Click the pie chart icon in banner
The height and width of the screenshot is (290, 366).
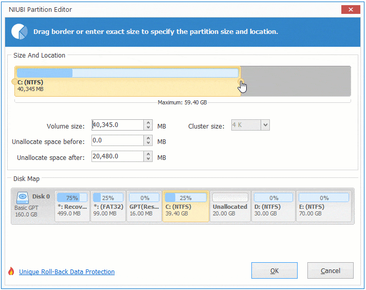tap(20, 31)
